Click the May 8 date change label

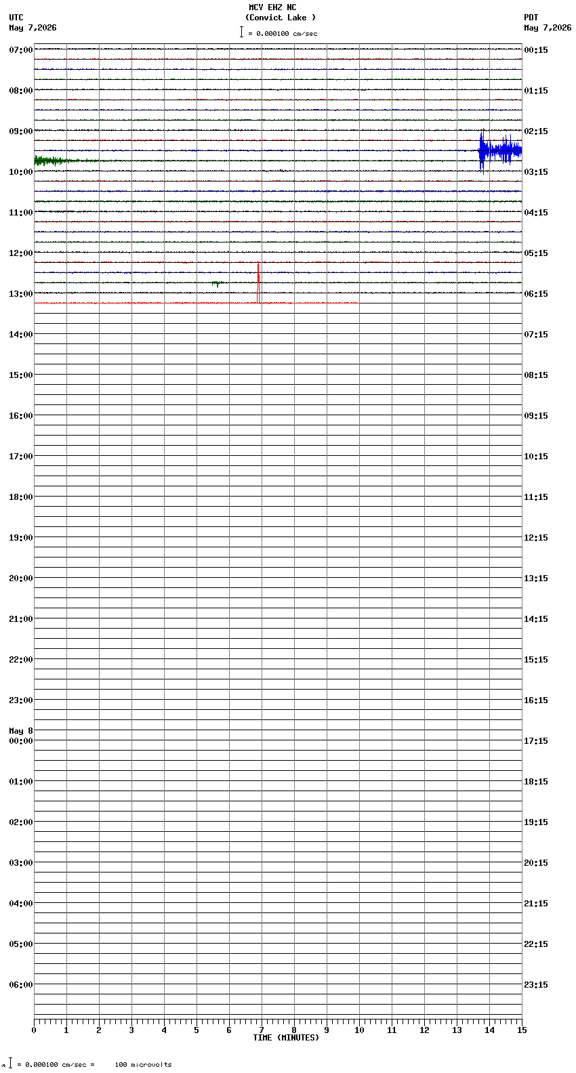(x=21, y=731)
